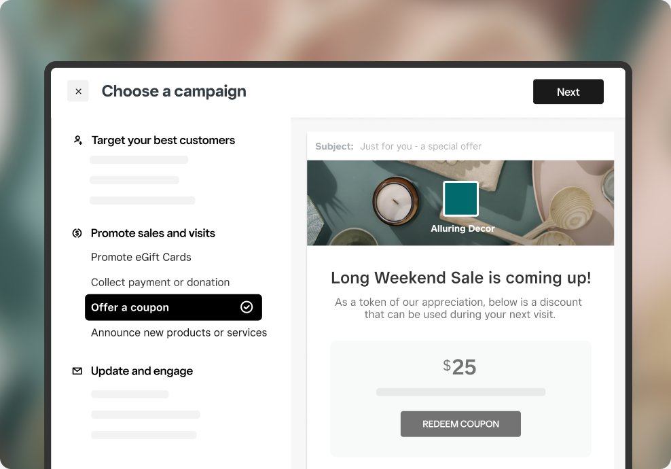The height and width of the screenshot is (469, 671).
Task: Click the $25 coupon amount
Action: click(460, 367)
